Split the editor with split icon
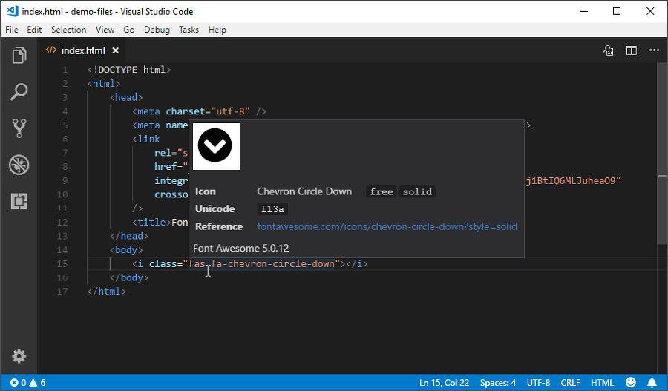The height and width of the screenshot is (391, 668). tap(632, 50)
